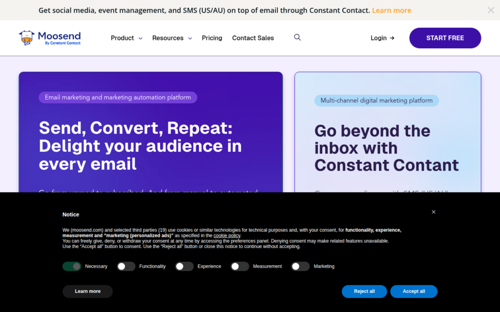Click the 'Send, Convert, Repeat' headline
Screen dimensions: 500x312
[x=140, y=146]
